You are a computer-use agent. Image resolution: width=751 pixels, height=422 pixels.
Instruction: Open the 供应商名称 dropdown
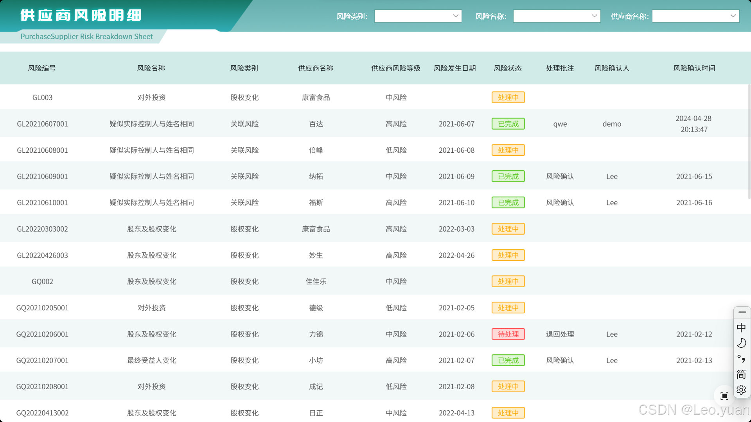695,16
